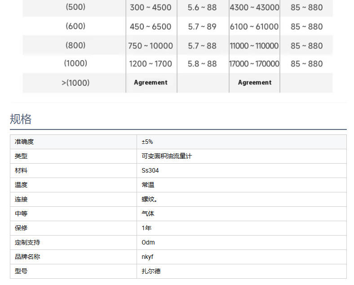The image size is (354, 285).
Task: Select the 5.8 ~ 88 cell
Action: pyautogui.click(x=202, y=64)
